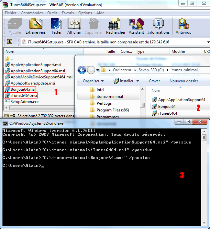The image size is (210, 229).
Task: Expand the Installer dropdown arrow
Action: click(x=138, y=81)
